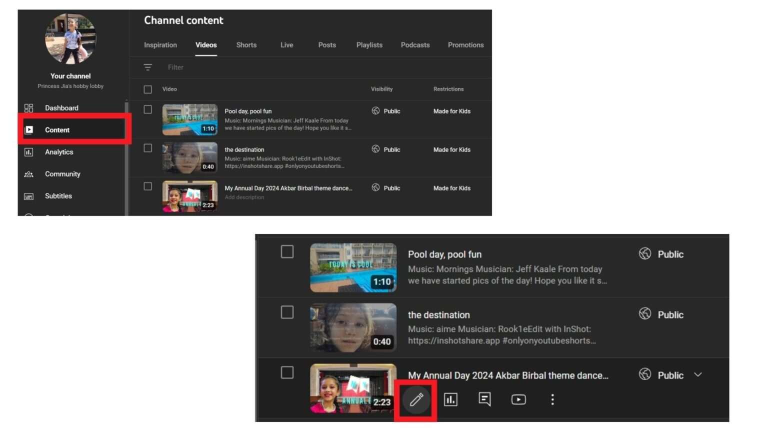Viewport: 768px width, 432px height.
Task: Open comments for the Annual Day video
Action: (x=484, y=399)
